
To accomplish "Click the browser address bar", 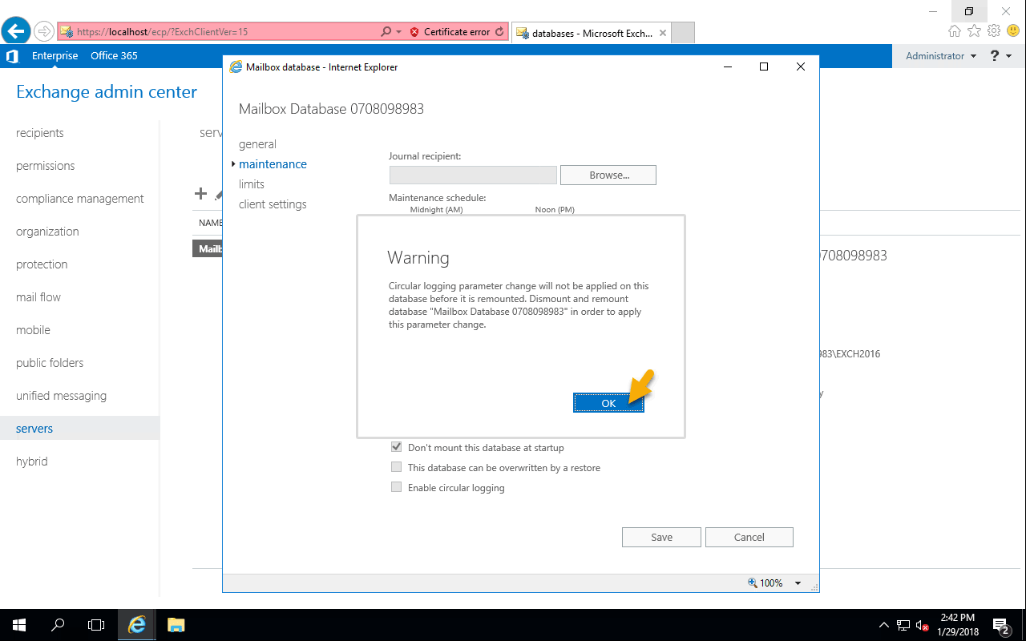I will pyautogui.click(x=216, y=32).
